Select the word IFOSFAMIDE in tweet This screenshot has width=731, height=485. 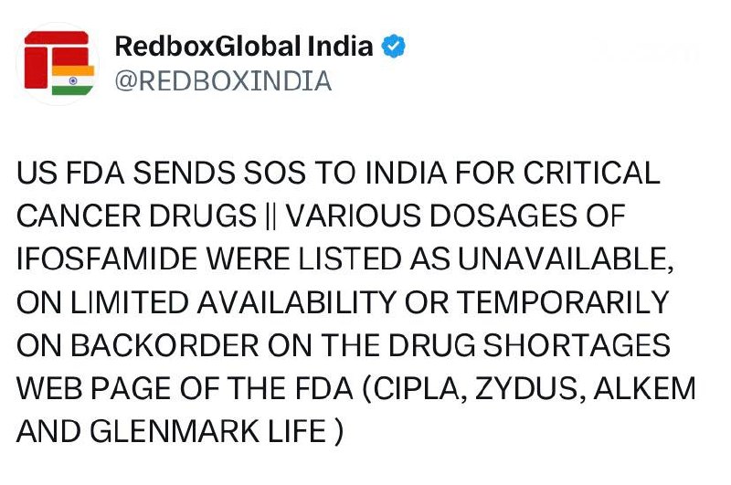(x=107, y=259)
